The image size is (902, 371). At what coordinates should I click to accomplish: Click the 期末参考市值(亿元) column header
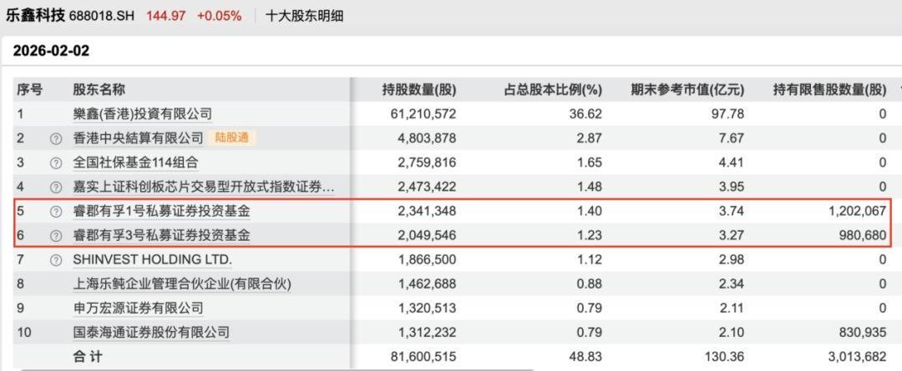[687, 90]
